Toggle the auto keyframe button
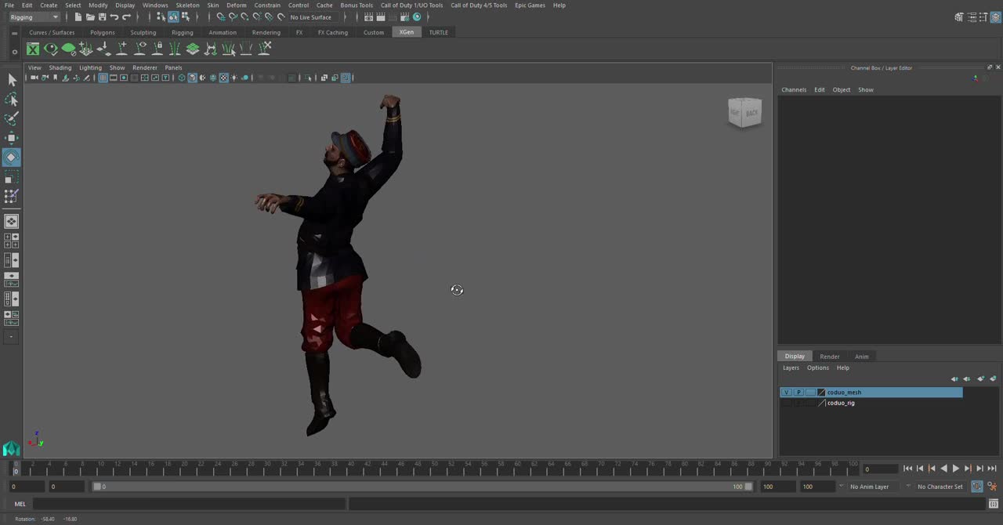Screen dimensions: 1003x525 tap(977, 487)
